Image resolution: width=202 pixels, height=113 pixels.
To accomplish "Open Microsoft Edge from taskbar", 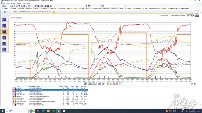I will click(43, 111).
